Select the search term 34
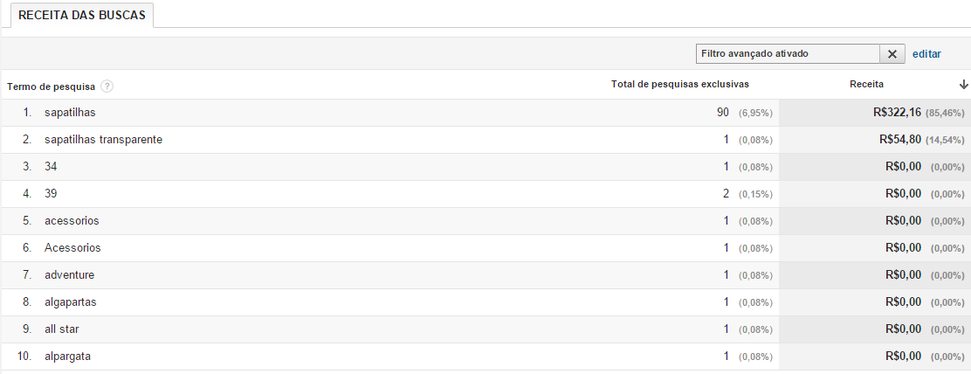The image size is (971, 374). tap(51, 167)
